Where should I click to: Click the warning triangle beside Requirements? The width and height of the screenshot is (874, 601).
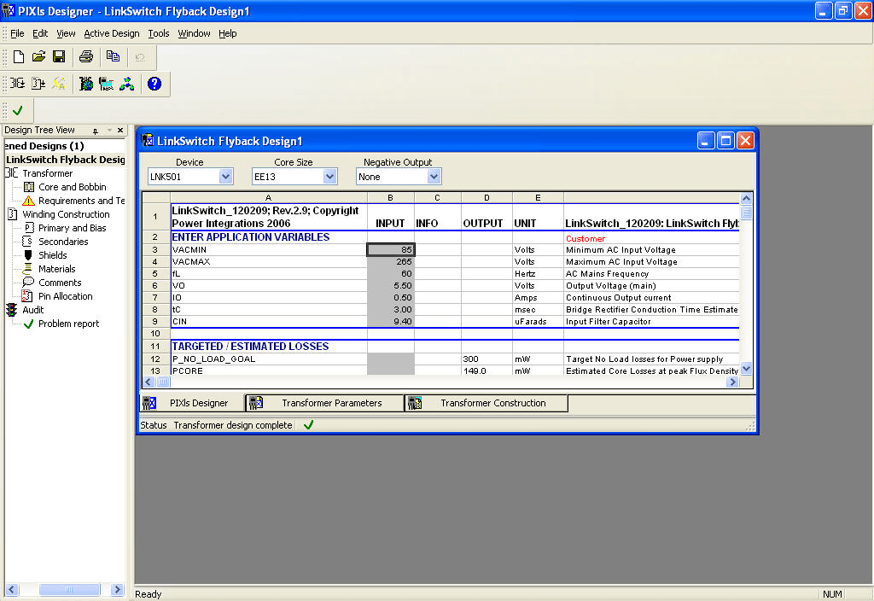28,201
